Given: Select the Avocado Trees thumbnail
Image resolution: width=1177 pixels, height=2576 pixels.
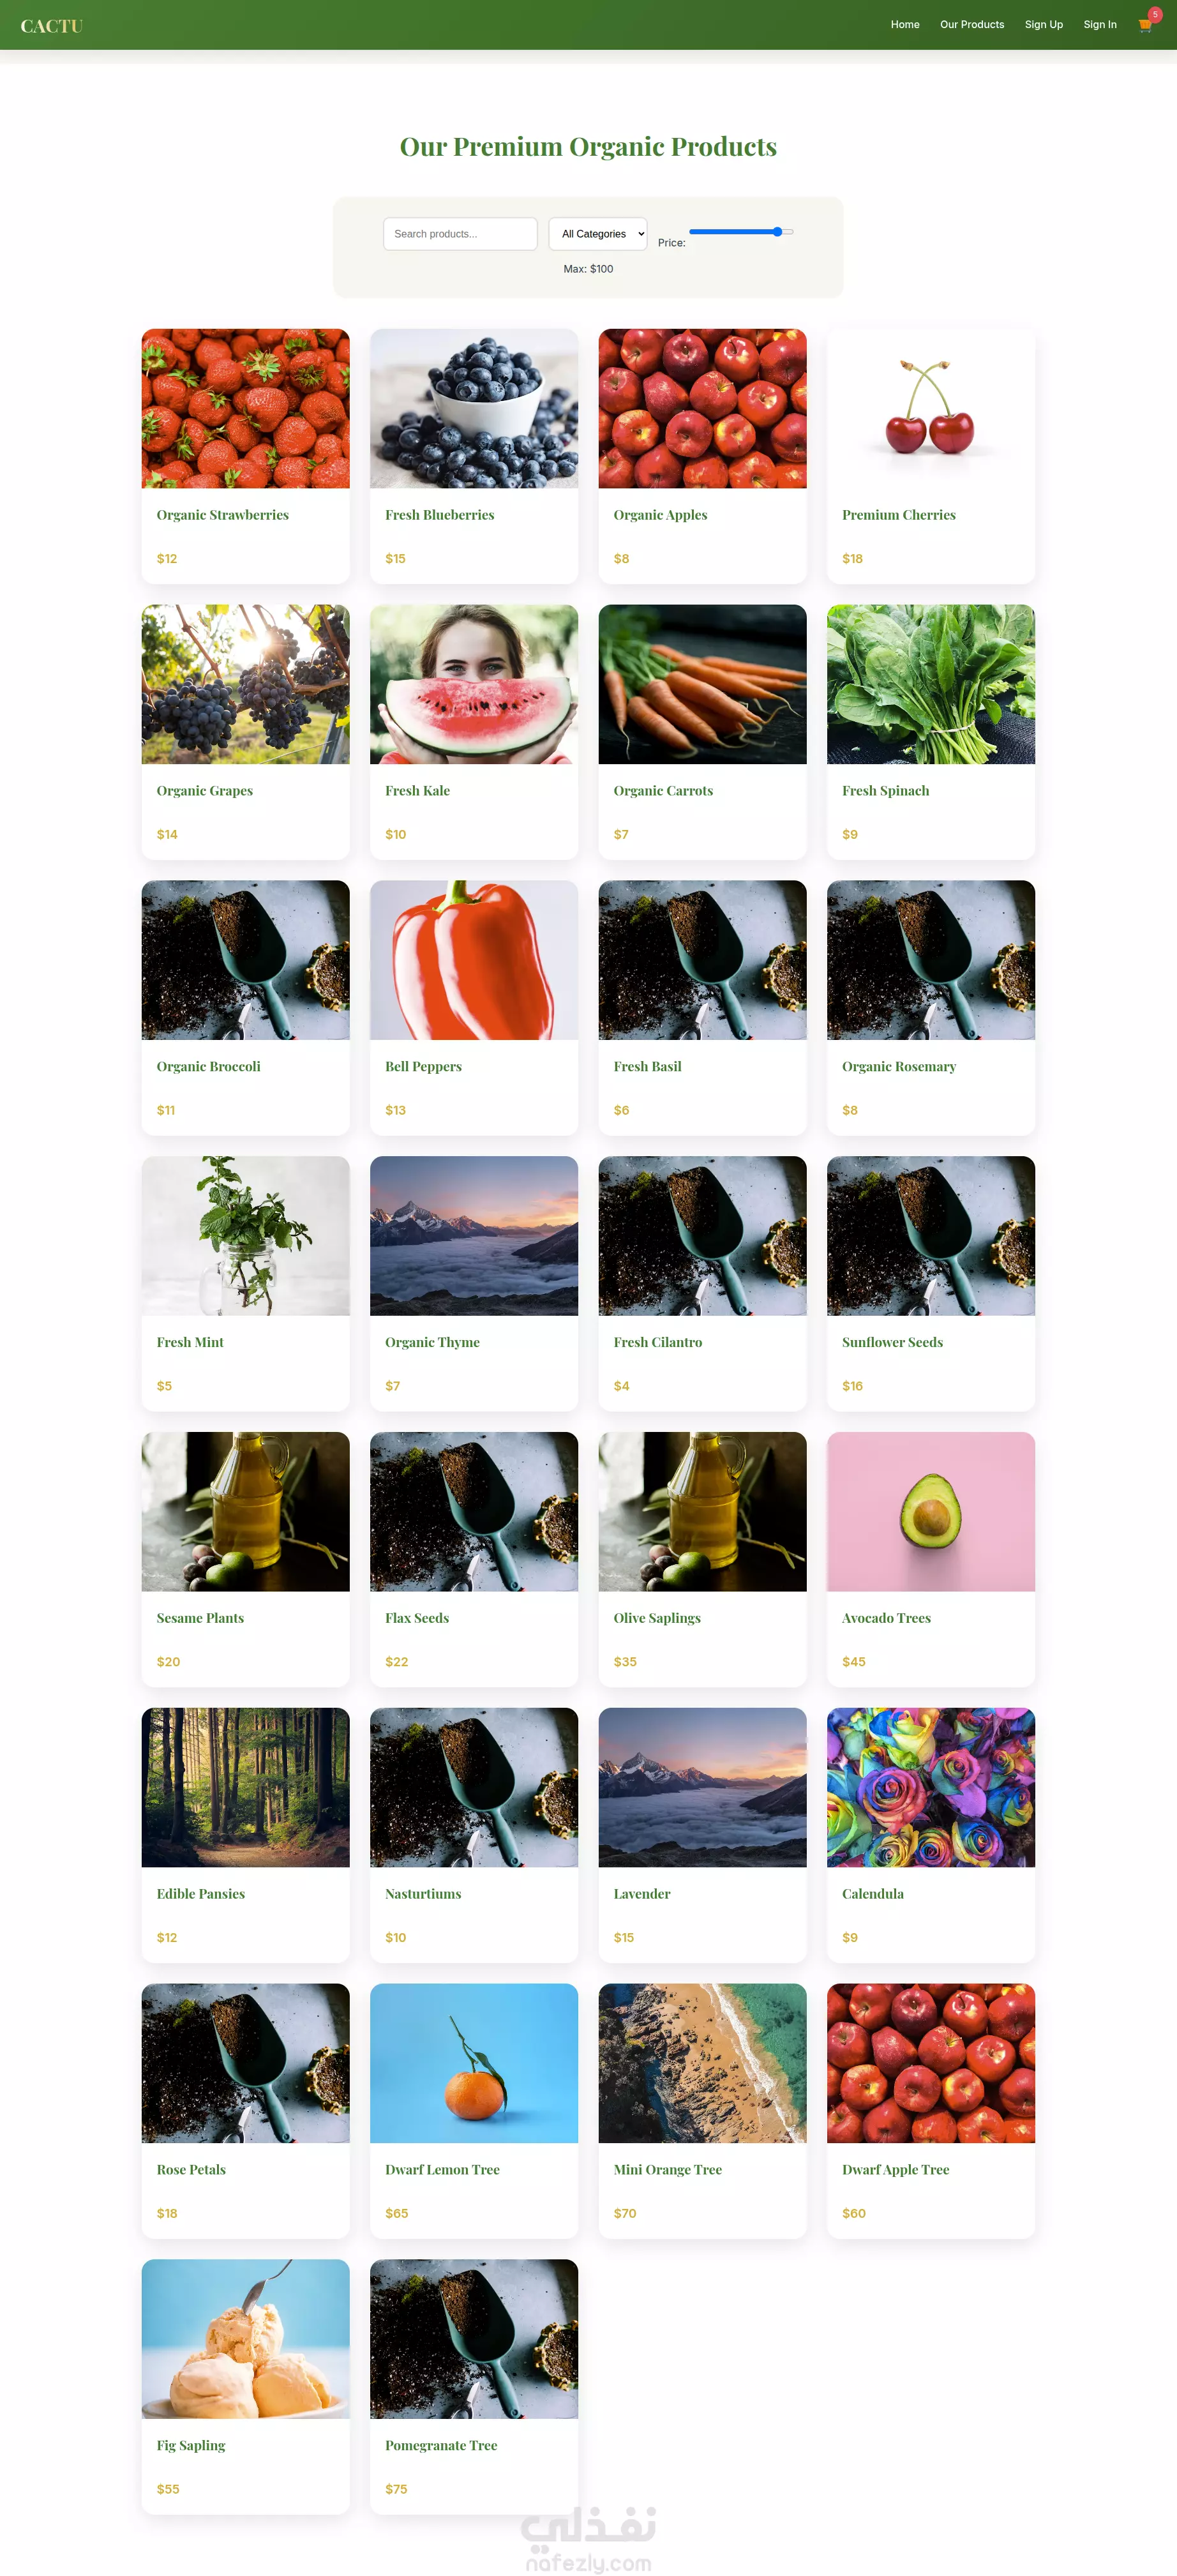Looking at the screenshot, I should coord(931,1512).
